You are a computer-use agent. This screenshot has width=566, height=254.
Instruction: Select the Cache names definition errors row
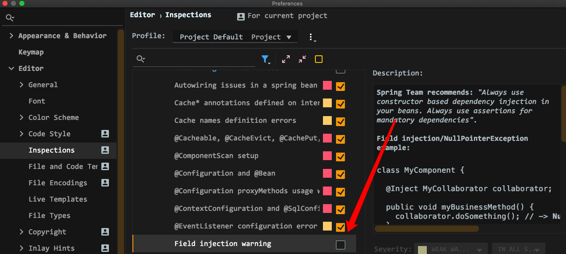244,121
